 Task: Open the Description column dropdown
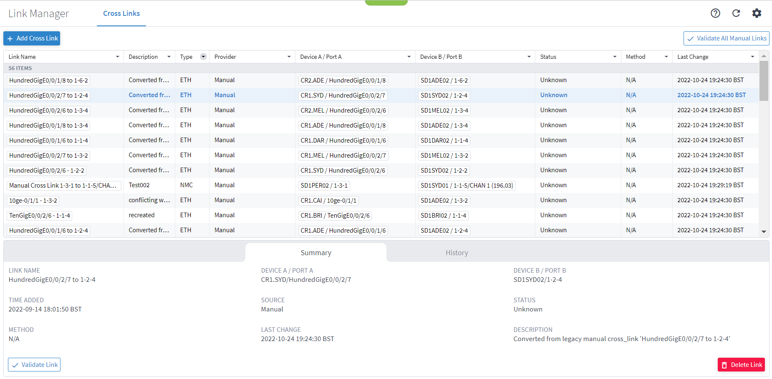coord(169,56)
